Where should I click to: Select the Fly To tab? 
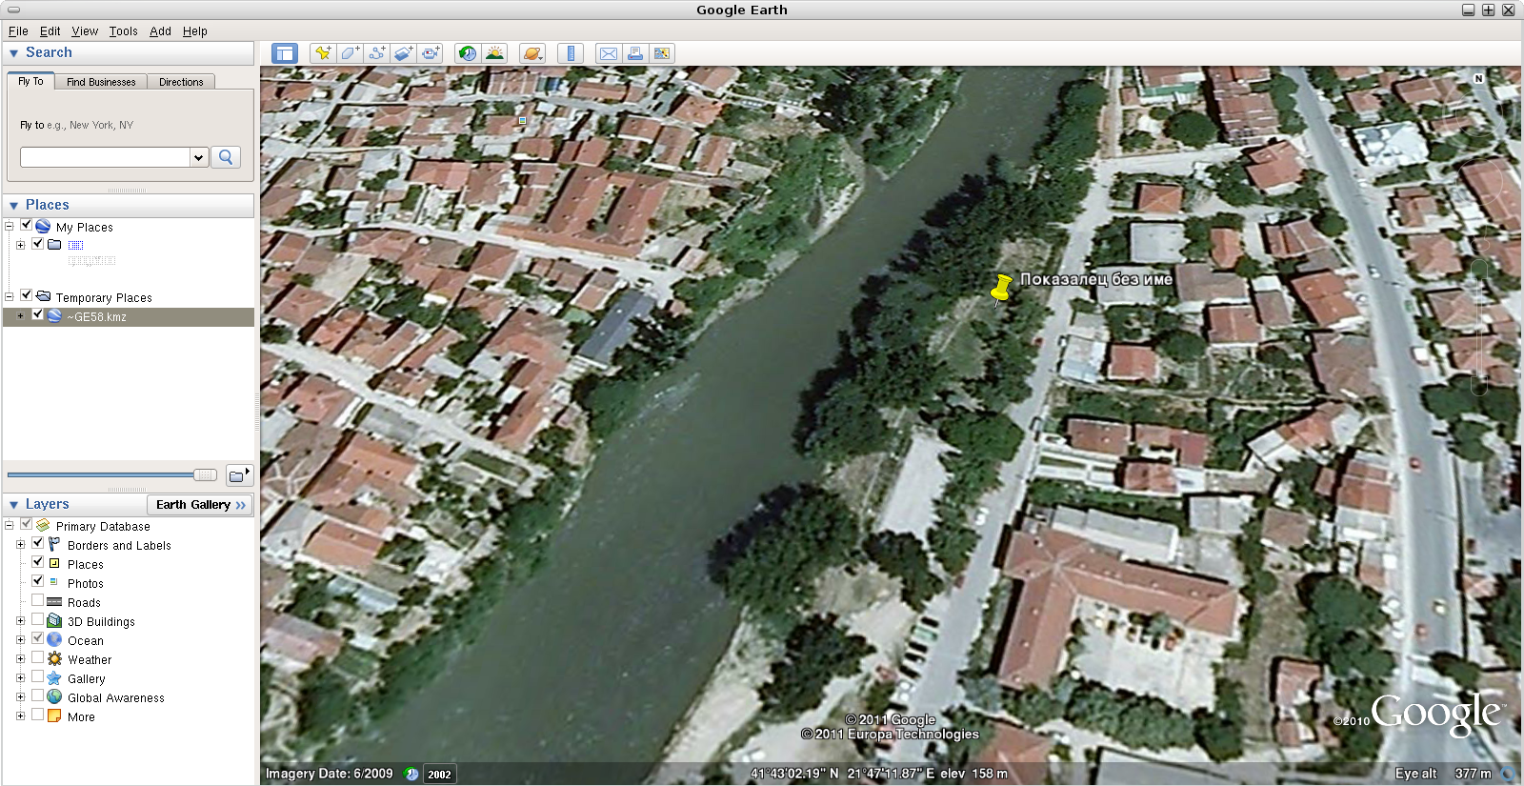pyautogui.click(x=30, y=81)
